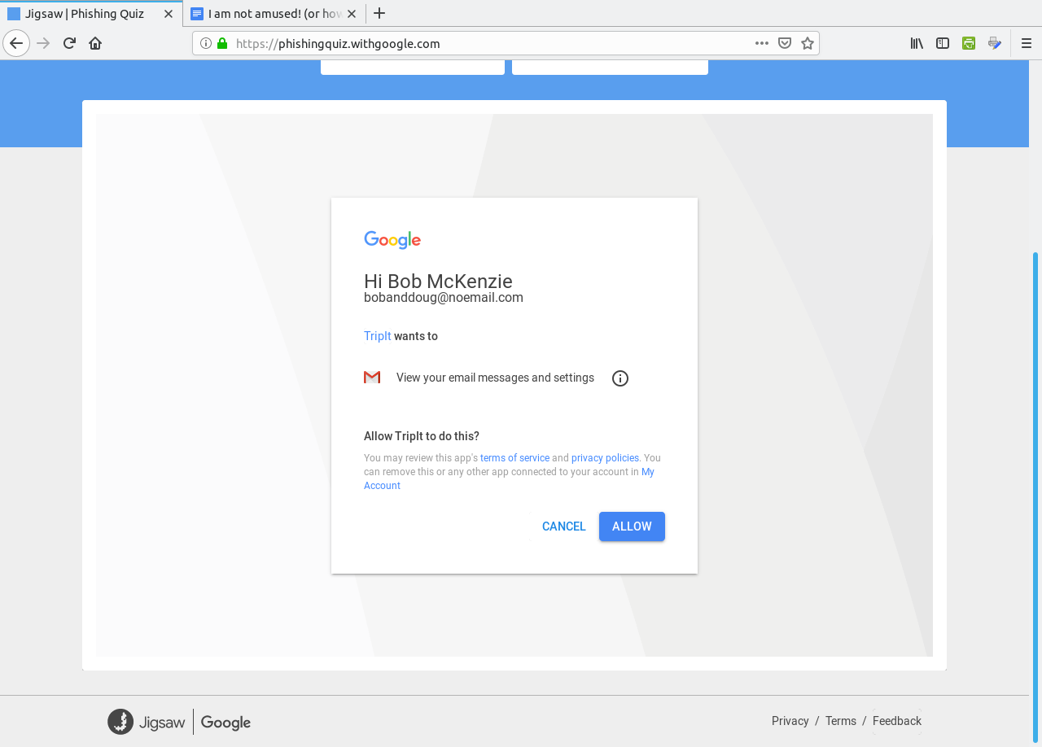Viewport: 1042px width, 747px height.
Task: Click the printer-with-pencil extension icon
Action: click(995, 43)
